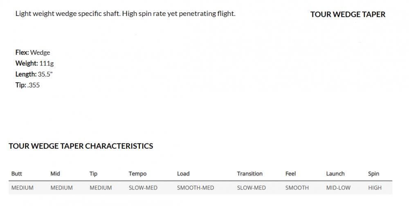
Task: Select the SLOW-MED value under Transition
Action: (251, 188)
